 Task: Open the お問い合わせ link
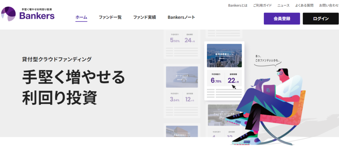[329, 5]
